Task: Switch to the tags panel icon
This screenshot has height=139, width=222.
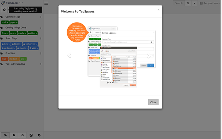Action: (x=5, y=135)
